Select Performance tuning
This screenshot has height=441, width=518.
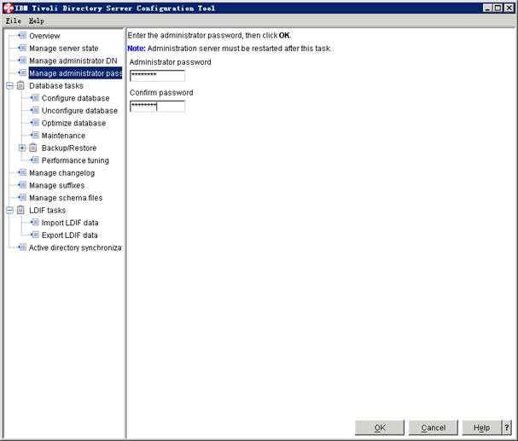coord(75,160)
